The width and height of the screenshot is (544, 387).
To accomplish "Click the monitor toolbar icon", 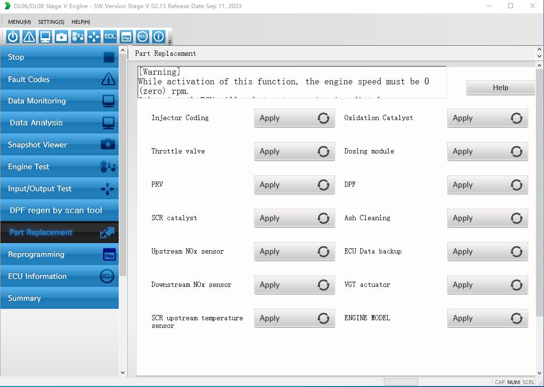I will tap(45, 36).
